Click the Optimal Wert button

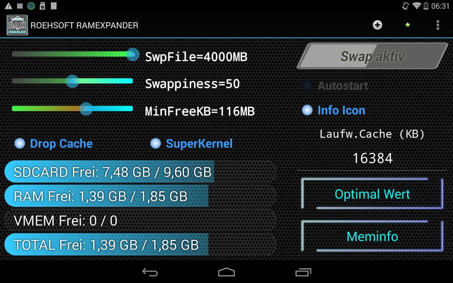372,194
